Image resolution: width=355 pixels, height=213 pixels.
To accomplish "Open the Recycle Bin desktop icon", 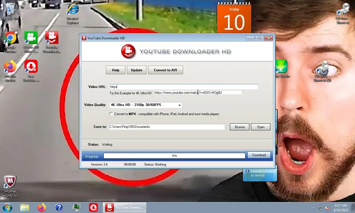I will 10,11.
